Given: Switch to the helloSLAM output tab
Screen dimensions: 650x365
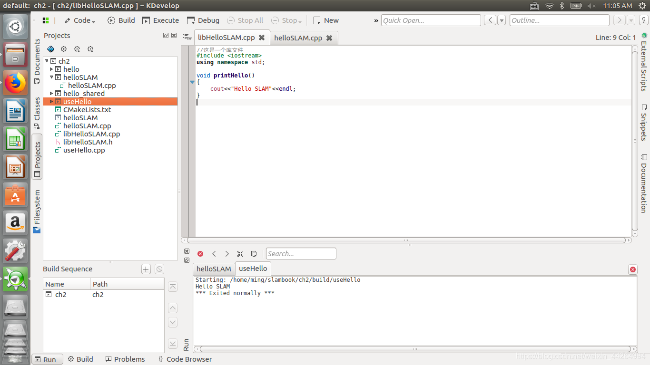Looking at the screenshot, I should click(214, 269).
